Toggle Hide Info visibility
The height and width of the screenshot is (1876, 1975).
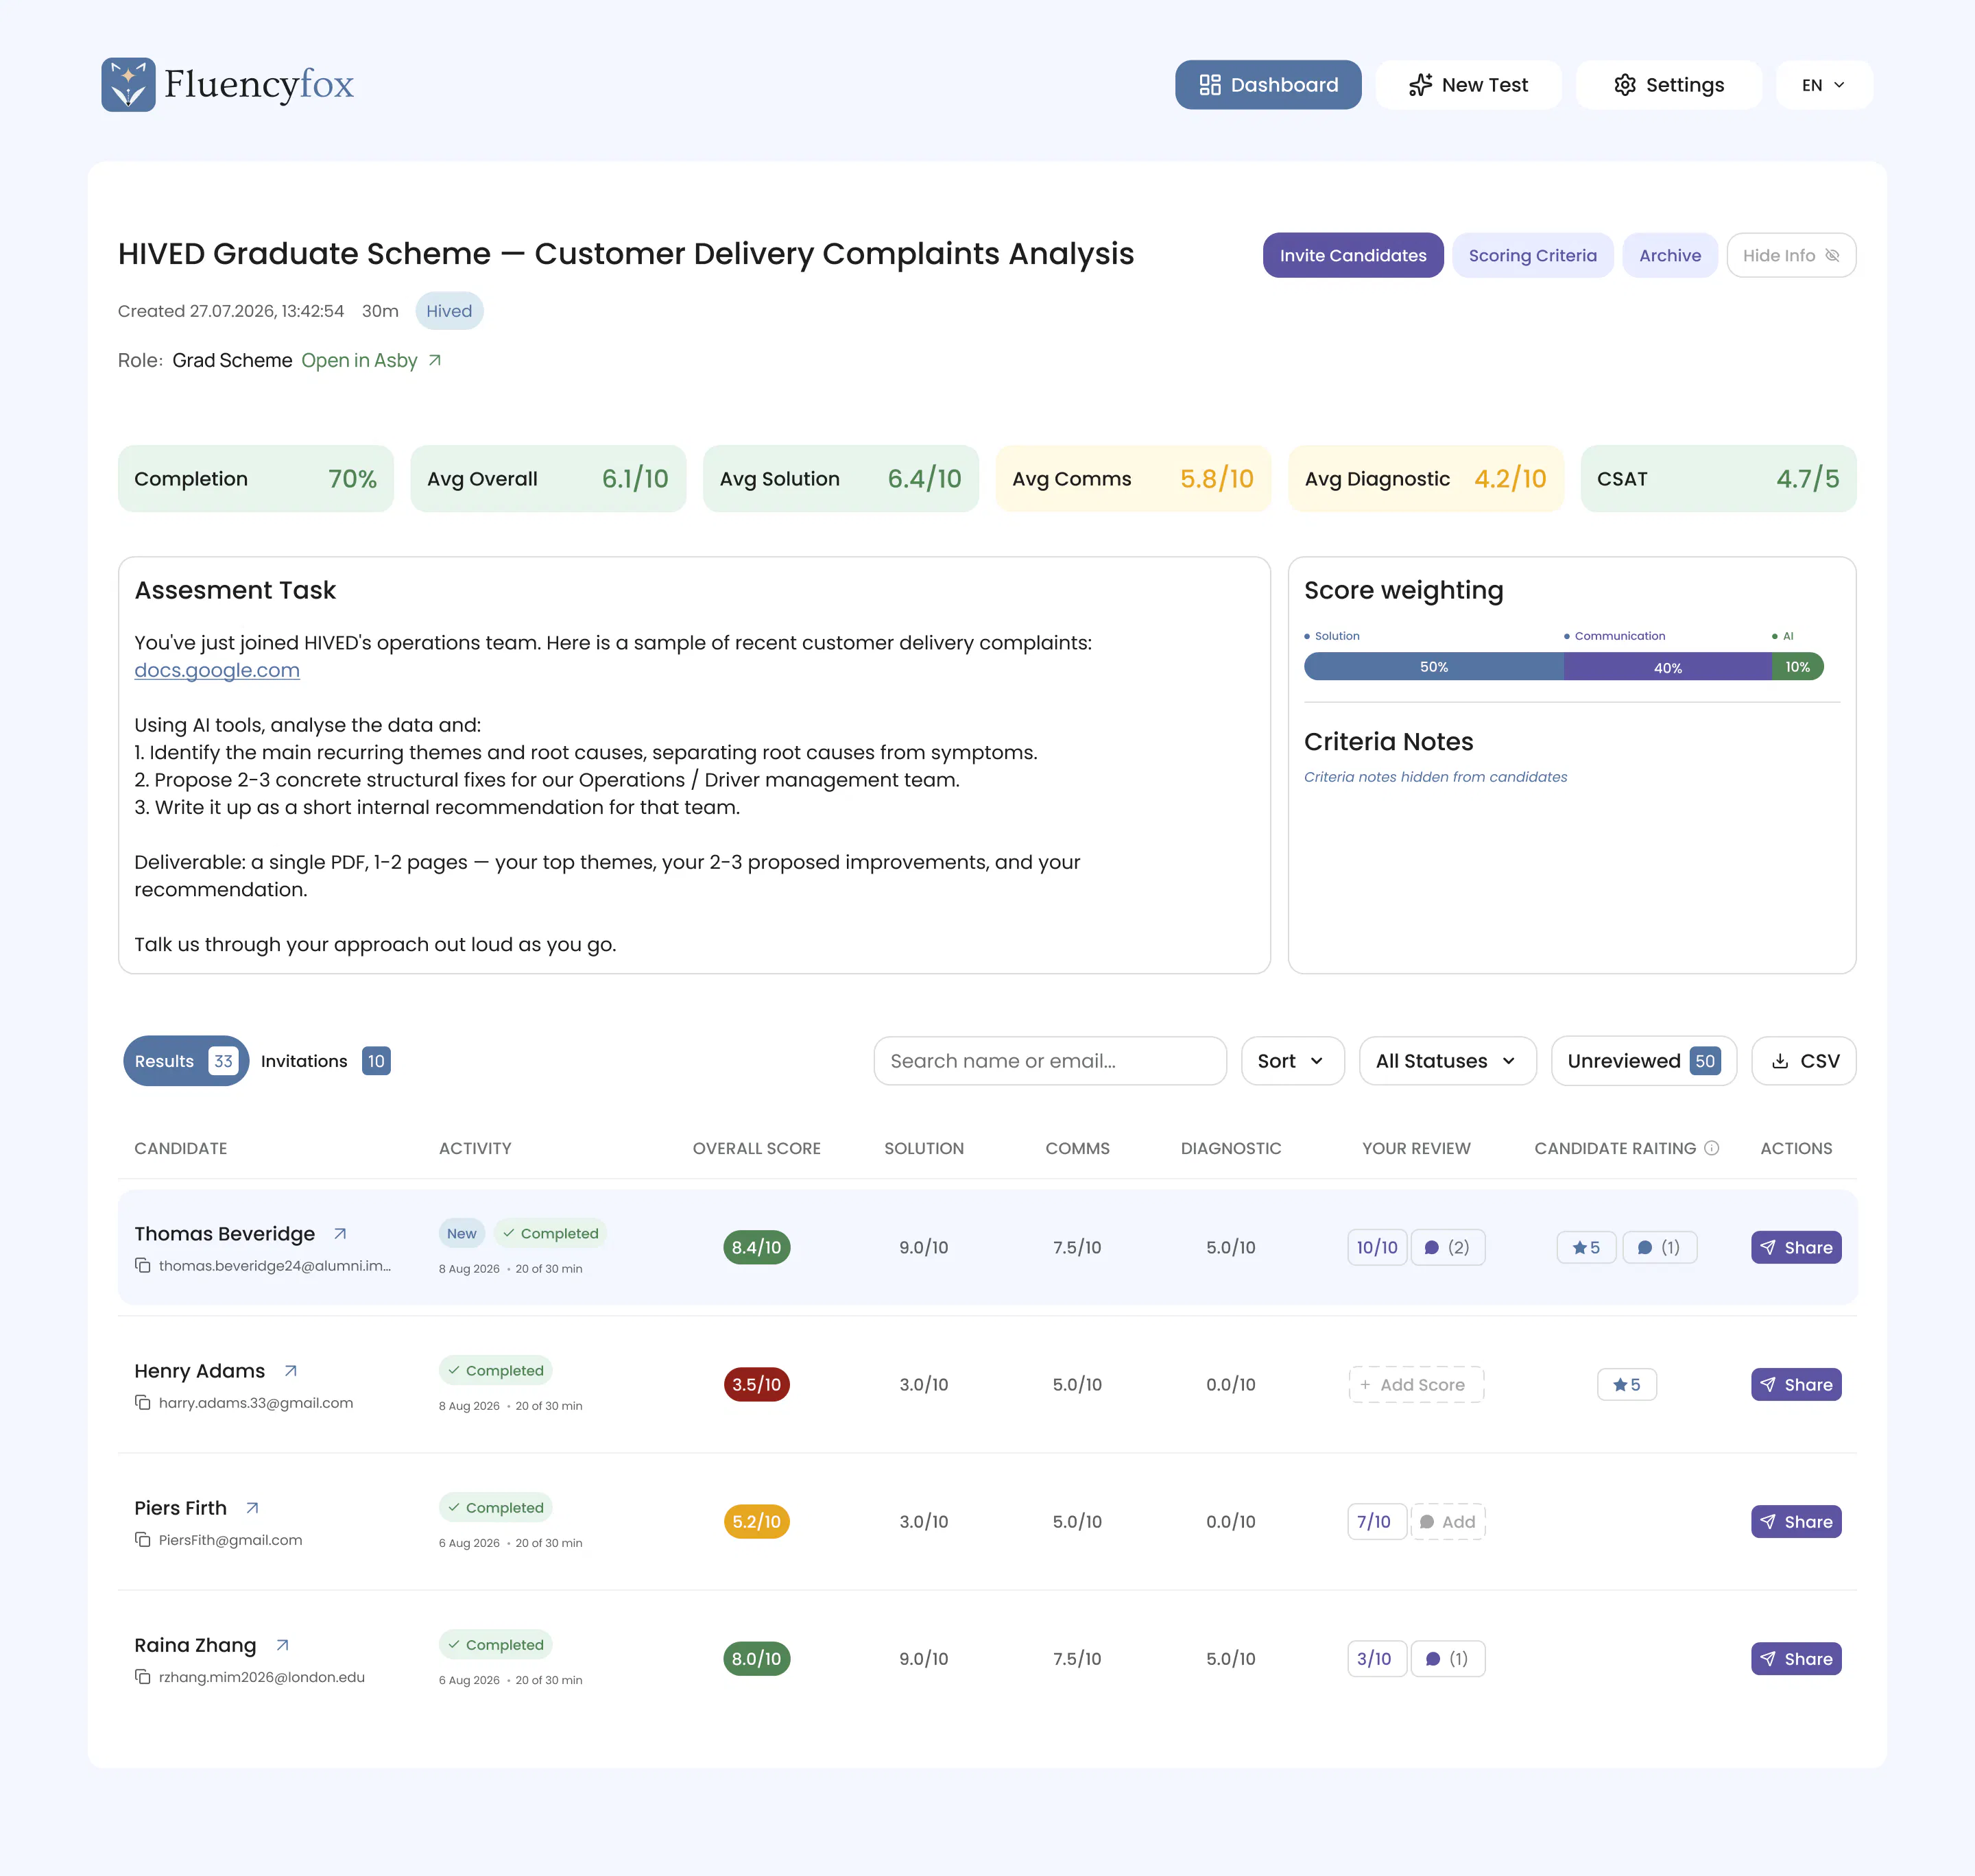[x=1791, y=256]
